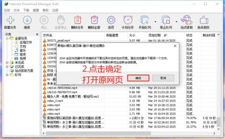225x139 pixels.
Task: Click horizontal scrollbar right arrow
Action: point(214,133)
